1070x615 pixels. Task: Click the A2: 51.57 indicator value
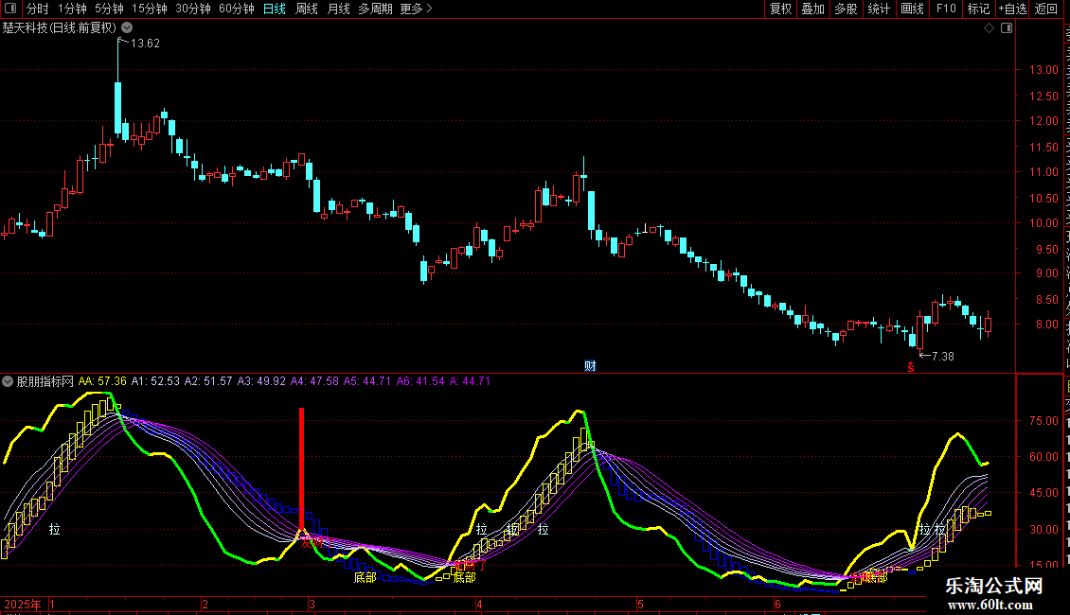click(x=208, y=381)
